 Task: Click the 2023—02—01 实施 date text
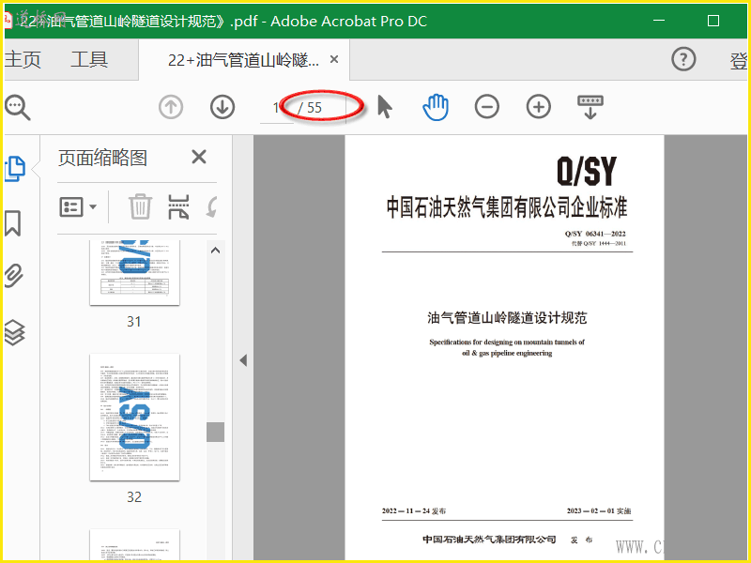pyautogui.click(x=599, y=510)
